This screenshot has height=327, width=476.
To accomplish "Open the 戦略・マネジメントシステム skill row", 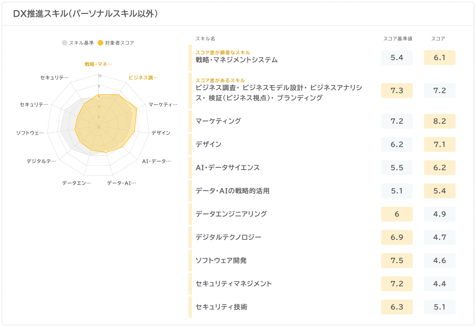I will click(x=236, y=59).
